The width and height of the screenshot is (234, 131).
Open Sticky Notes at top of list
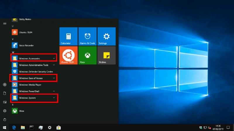[x=34, y=20]
